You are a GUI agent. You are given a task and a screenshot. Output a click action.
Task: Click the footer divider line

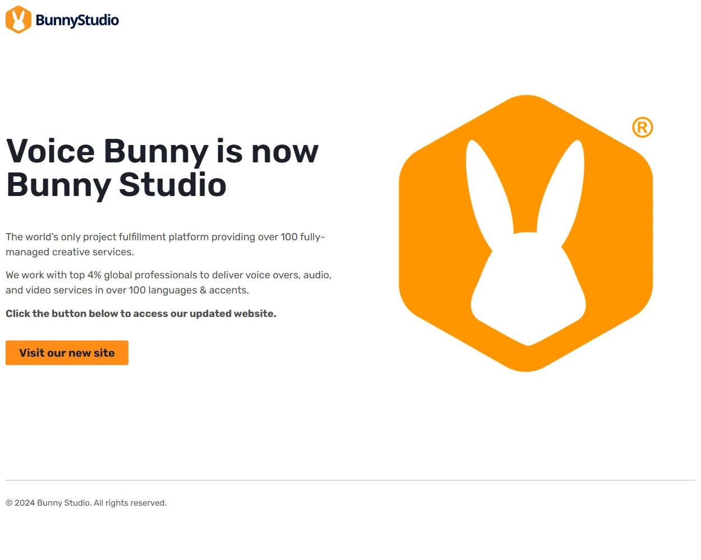(350, 479)
